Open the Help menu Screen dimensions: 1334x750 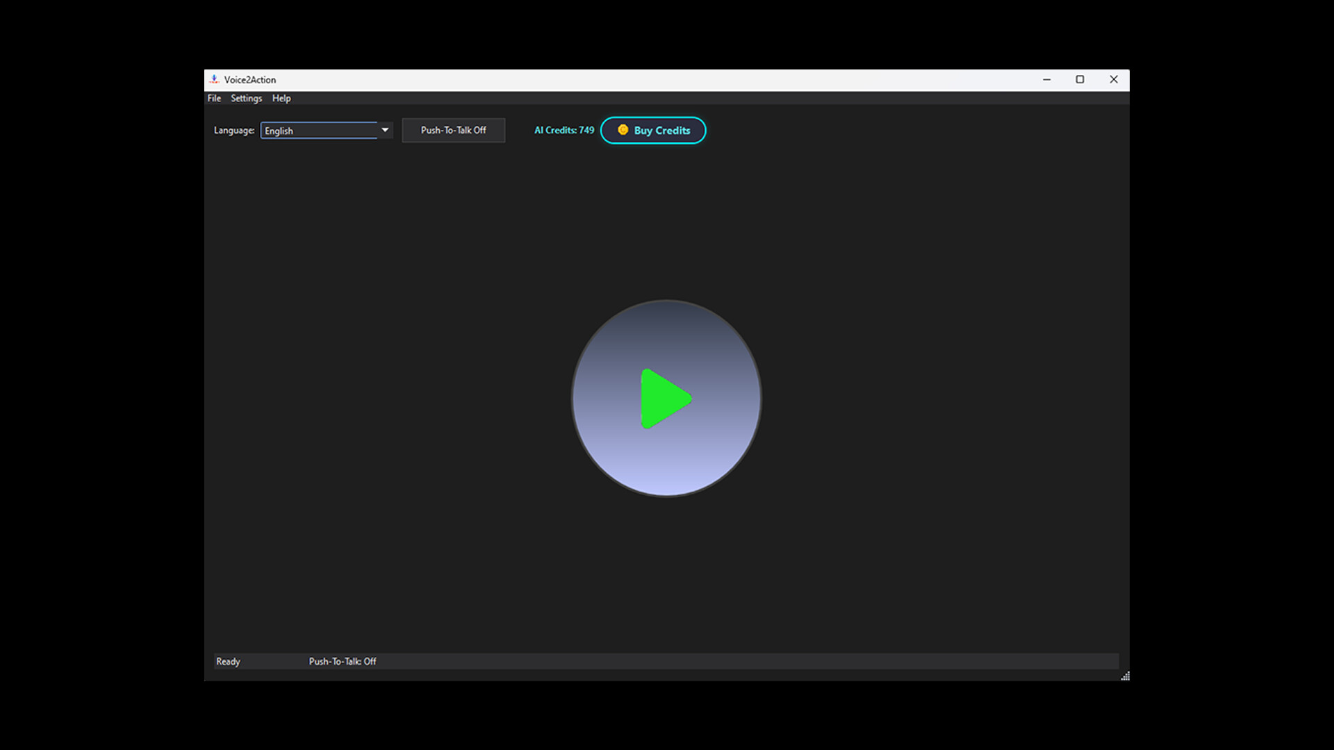pos(281,98)
